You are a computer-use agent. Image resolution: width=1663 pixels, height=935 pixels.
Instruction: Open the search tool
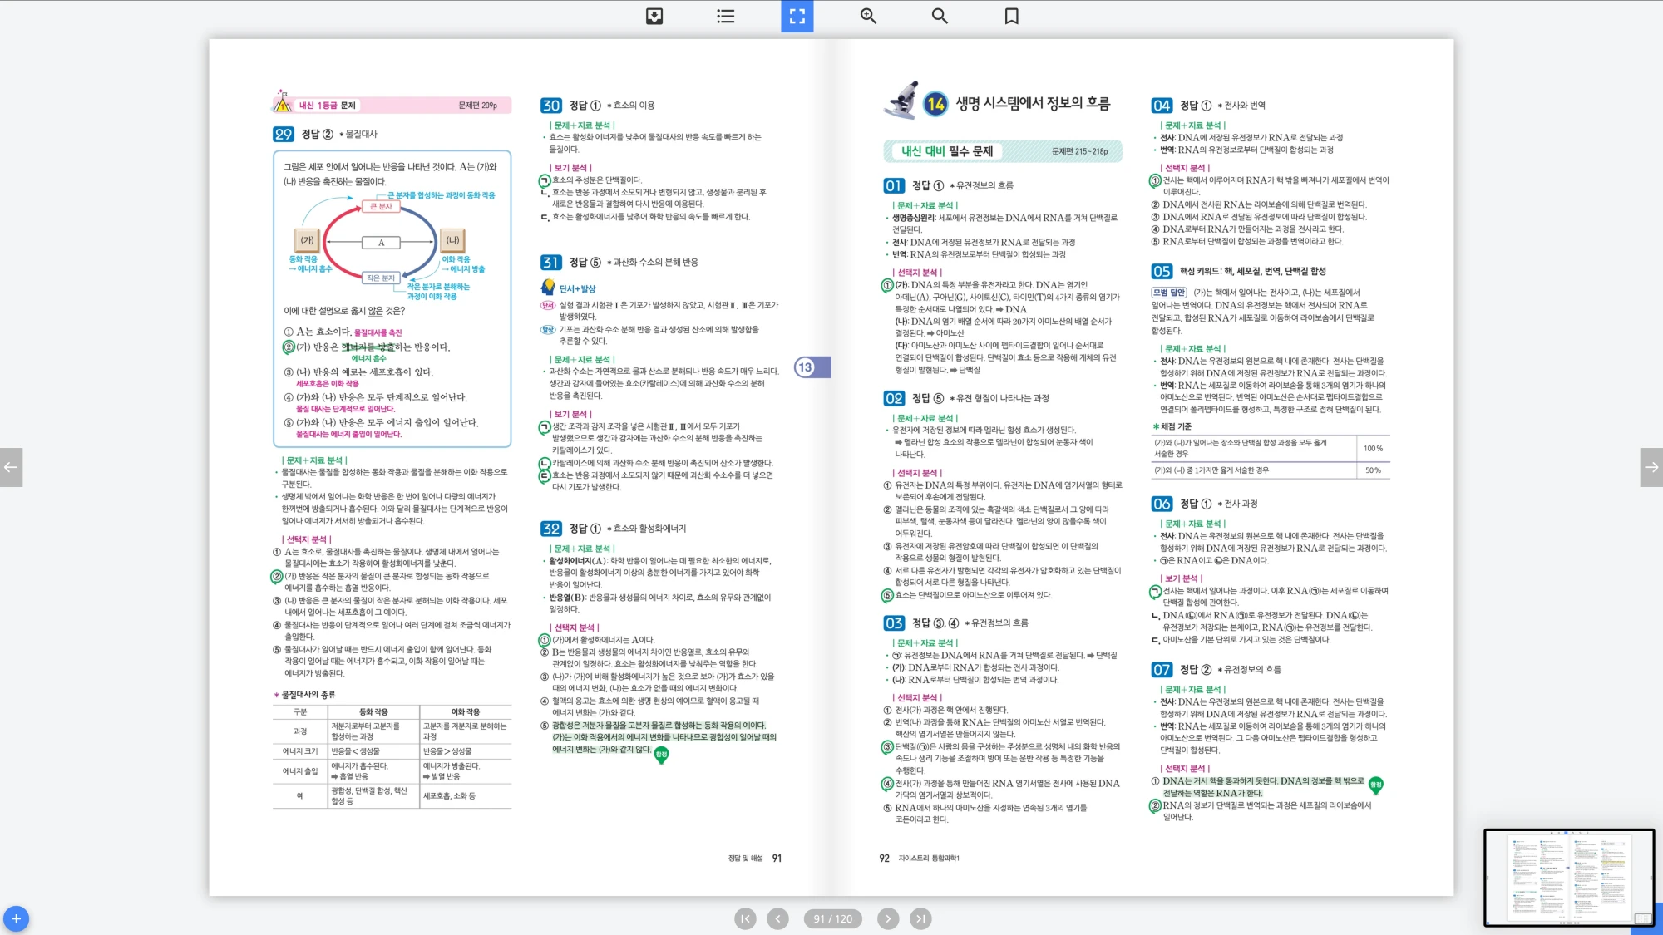(940, 16)
